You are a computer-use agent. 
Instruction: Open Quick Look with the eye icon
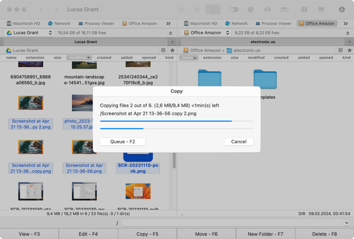267,9
